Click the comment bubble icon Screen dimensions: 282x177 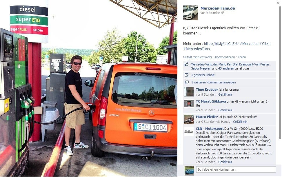187,82
